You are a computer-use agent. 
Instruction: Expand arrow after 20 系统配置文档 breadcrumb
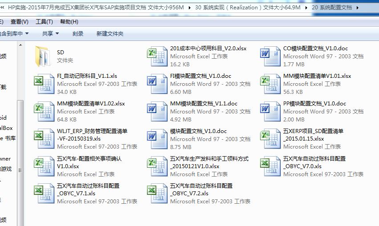[358, 8]
